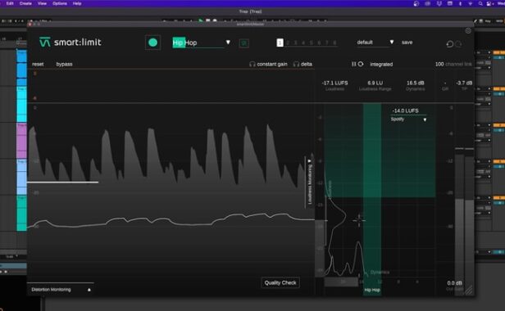Click the Wi-Fi menu bar icon

(471, 3)
